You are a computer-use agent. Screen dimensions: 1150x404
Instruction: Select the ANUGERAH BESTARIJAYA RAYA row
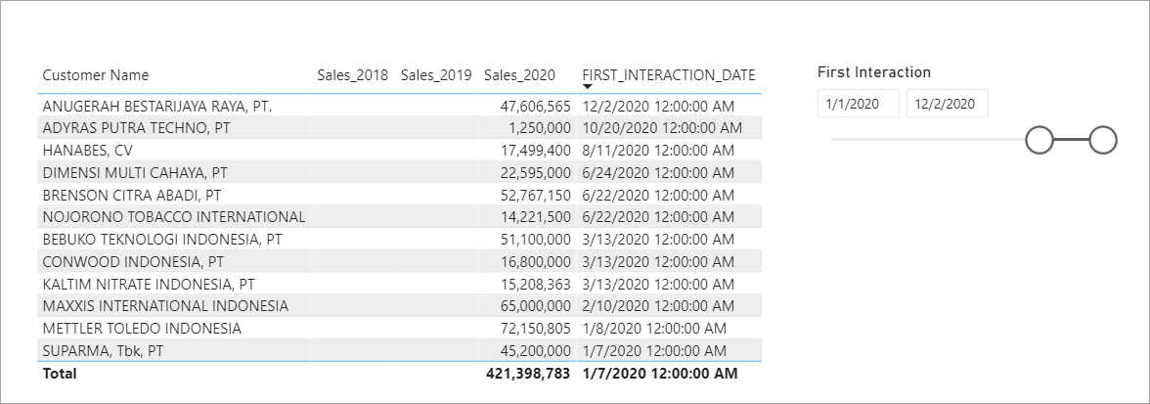click(157, 106)
